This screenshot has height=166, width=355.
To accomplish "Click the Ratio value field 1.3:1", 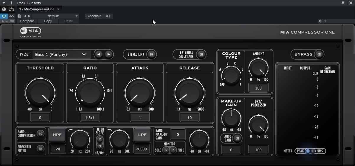I will 90,118.
